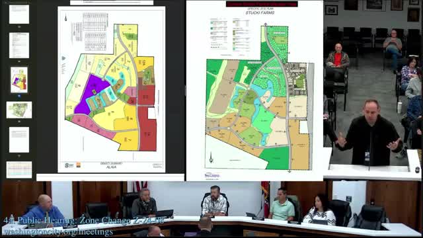
Task: Click the north arrow on Stucki Farms plan
Action: 211,157
